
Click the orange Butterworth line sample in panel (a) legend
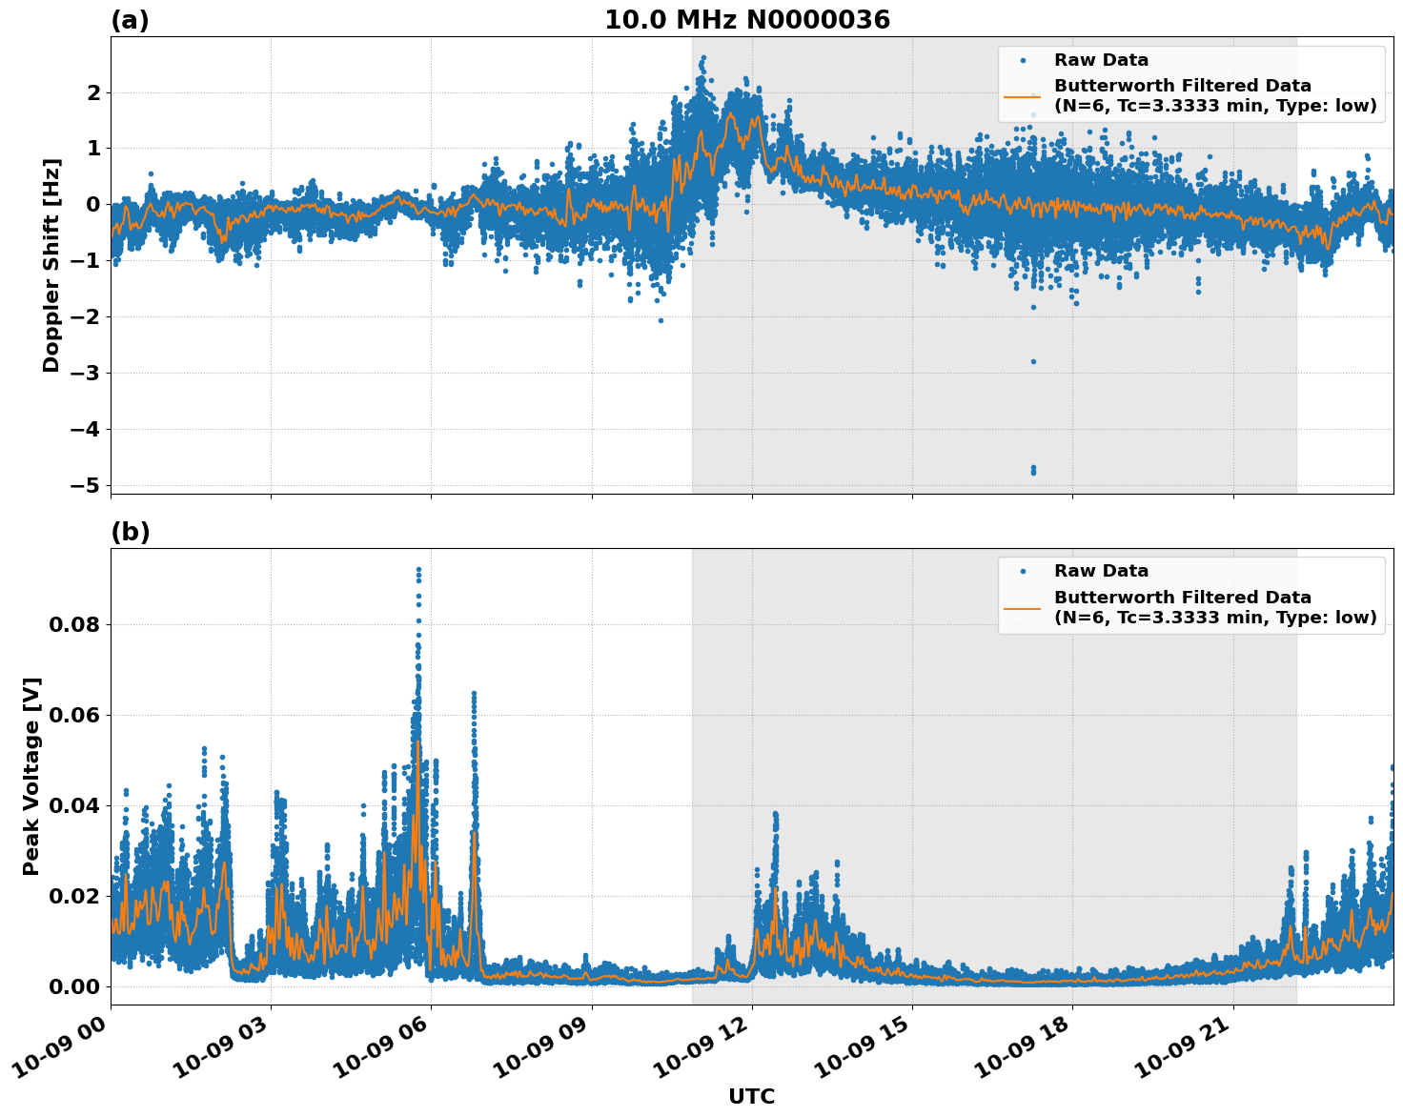[1023, 95]
